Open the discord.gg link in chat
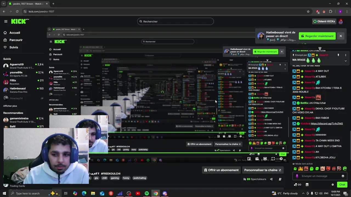351x197 pixels. (327, 124)
